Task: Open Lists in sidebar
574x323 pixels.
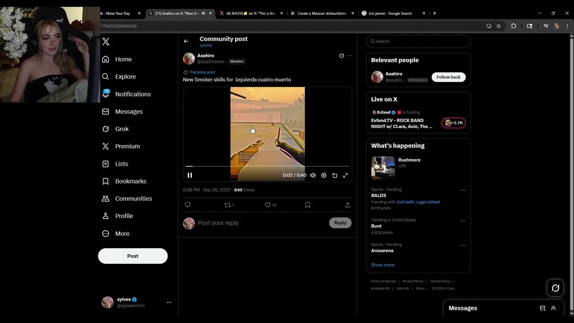Action: point(115,164)
